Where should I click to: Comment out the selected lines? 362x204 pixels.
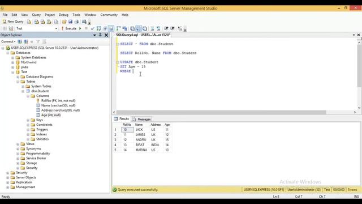pyautogui.click(x=152, y=28)
